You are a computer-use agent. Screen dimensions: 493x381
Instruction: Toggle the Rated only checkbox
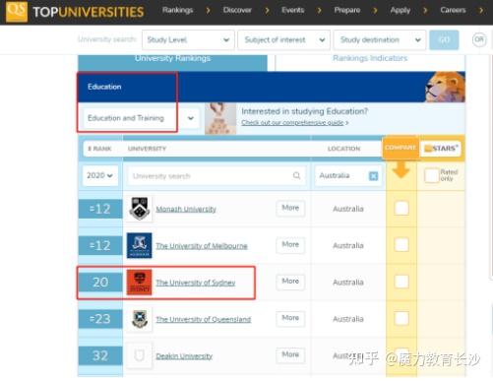[432, 175]
